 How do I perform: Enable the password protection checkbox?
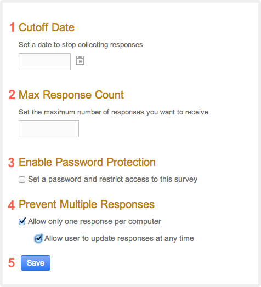coord(22,180)
